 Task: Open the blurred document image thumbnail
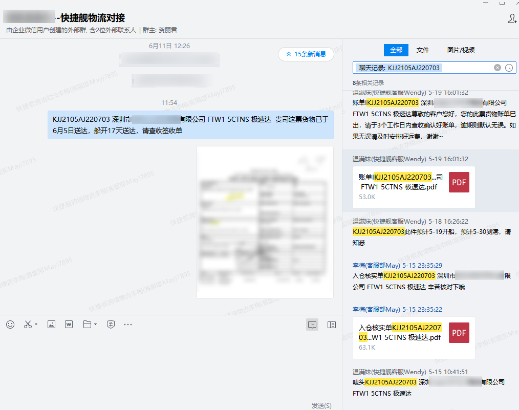[265, 222]
